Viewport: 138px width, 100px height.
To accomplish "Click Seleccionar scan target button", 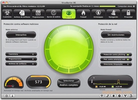I will pyautogui.click(x=69, y=81).
